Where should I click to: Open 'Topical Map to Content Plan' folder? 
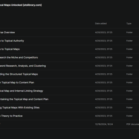pos(17,82)
